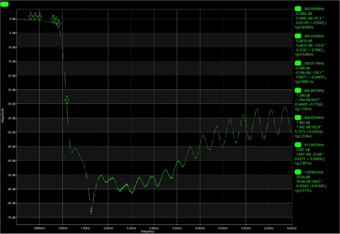Click marker 2 badge in readout list

click(x=298, y=118)
